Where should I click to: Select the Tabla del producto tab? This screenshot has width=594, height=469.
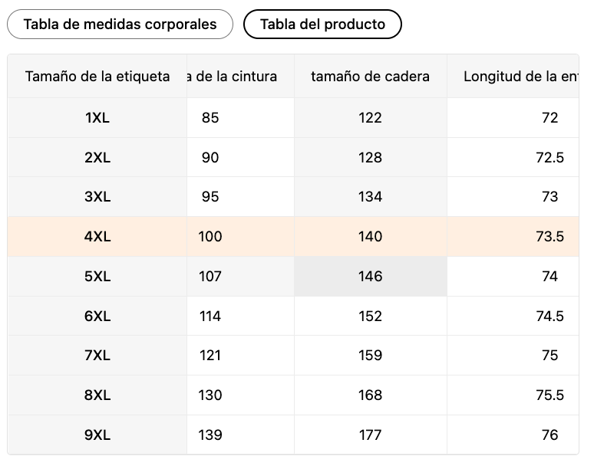click(x=322, y=25)
